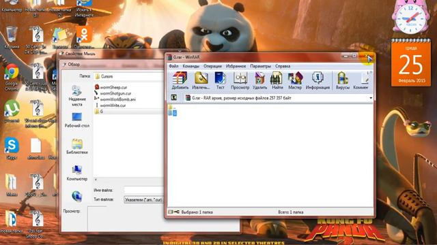Viewport: 437px width, 245px height.
Task: Click the drive icon in WinRAR status bar
Action: tap(170, 212)
